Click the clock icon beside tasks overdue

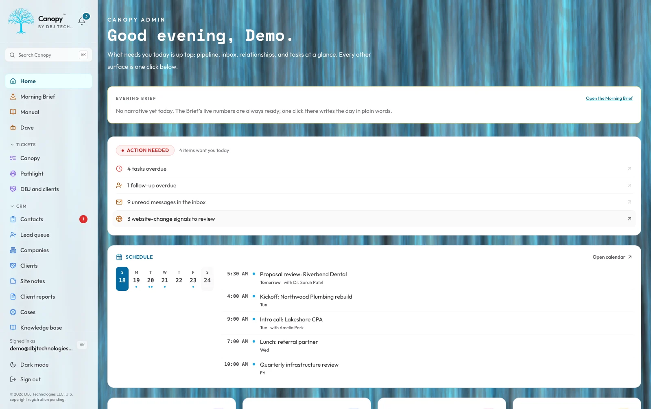coord(119,169)
